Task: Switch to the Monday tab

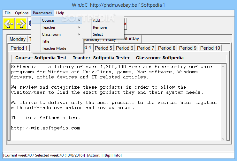Action: (x=18, y=39)
